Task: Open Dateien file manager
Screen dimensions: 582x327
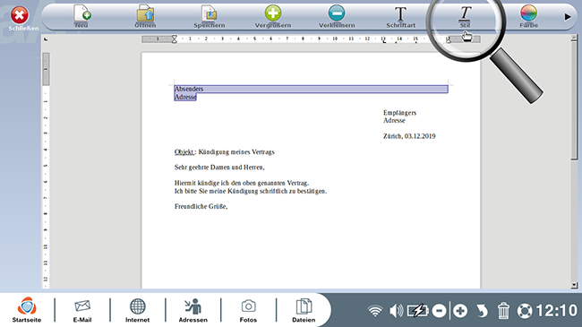Action: pos(304,309)
